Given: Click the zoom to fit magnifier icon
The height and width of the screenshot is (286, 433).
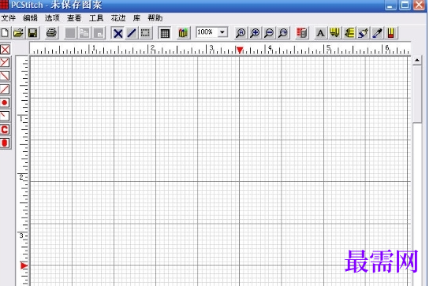Looking at the screenshot, I should coord(283,33).
